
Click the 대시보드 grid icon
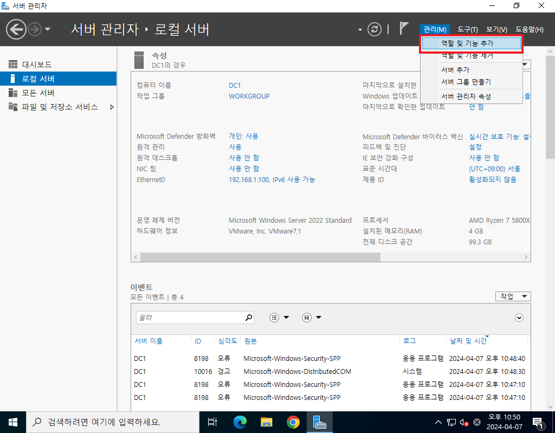click(x=13, y=64)
